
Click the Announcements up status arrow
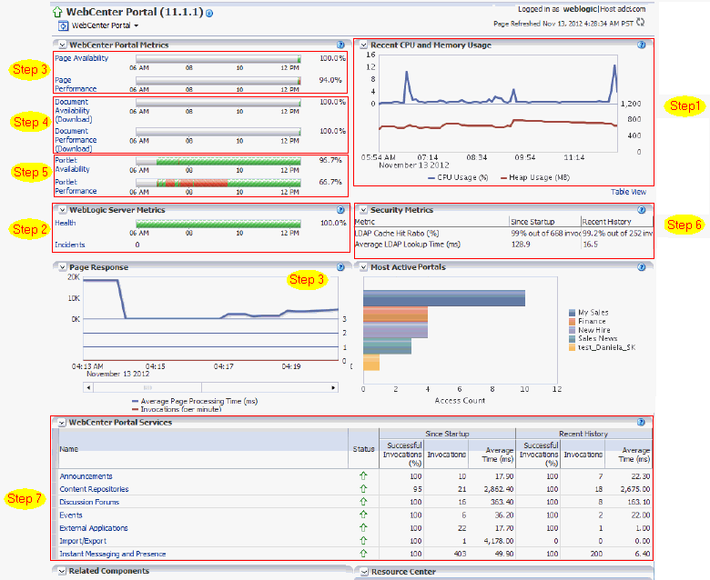363,475
